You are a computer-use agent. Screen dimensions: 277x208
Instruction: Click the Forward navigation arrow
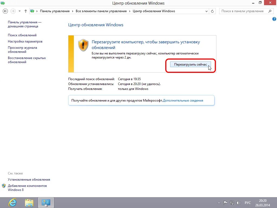tap(13, 11)
